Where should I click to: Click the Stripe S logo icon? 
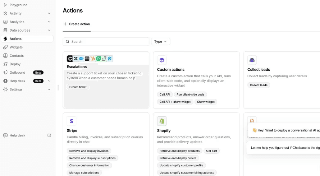pos(72,121)
